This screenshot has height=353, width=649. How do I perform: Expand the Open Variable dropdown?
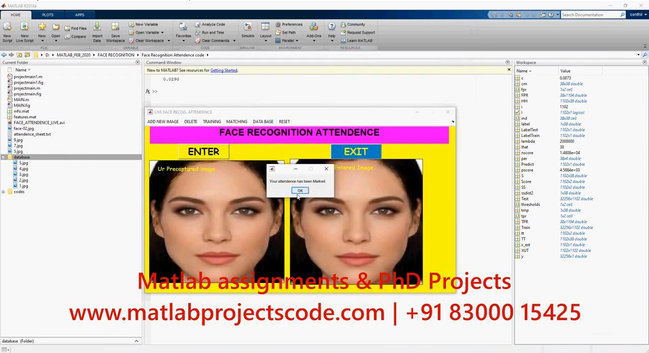coord(162,32)
